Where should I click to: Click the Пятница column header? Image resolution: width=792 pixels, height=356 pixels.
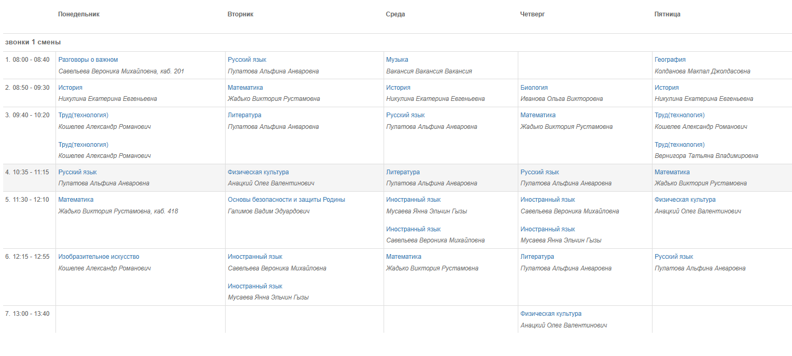click(x=667, y=14)
